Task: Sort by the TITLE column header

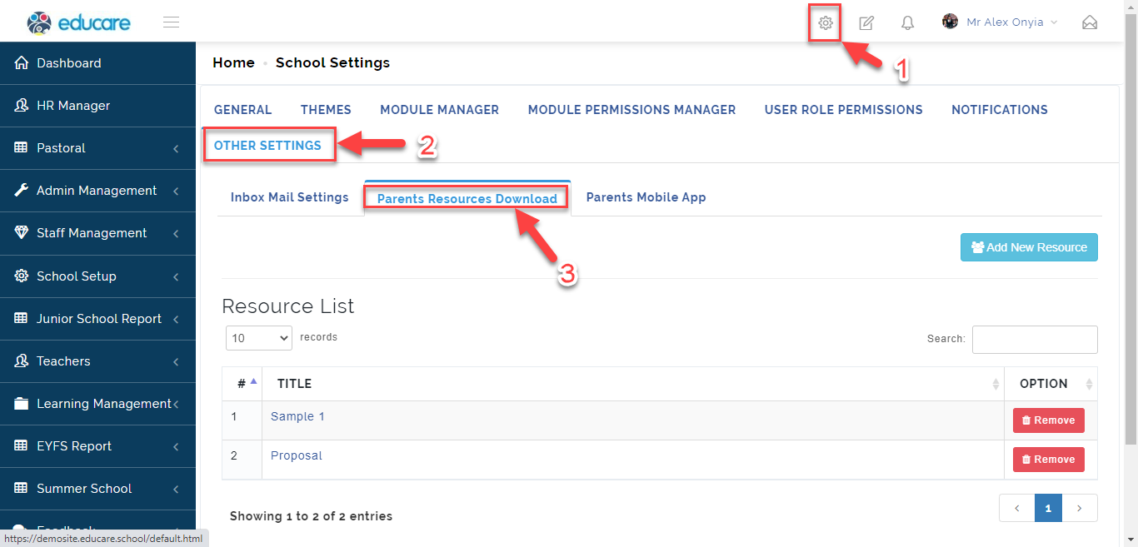Action: coord(633,384)
